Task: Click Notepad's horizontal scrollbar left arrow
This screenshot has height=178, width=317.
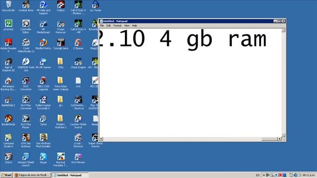Action: pyautogui.click(x=101, y=139)
